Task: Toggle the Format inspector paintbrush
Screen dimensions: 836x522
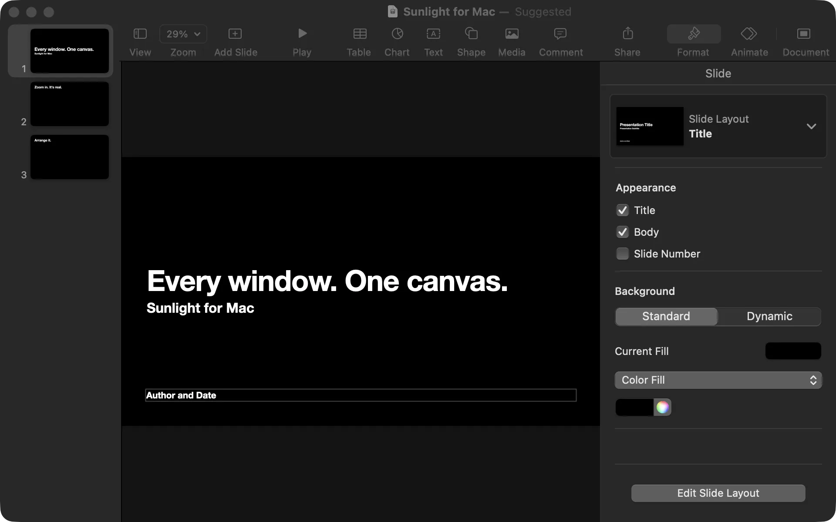Action: [x=694, y=34]
